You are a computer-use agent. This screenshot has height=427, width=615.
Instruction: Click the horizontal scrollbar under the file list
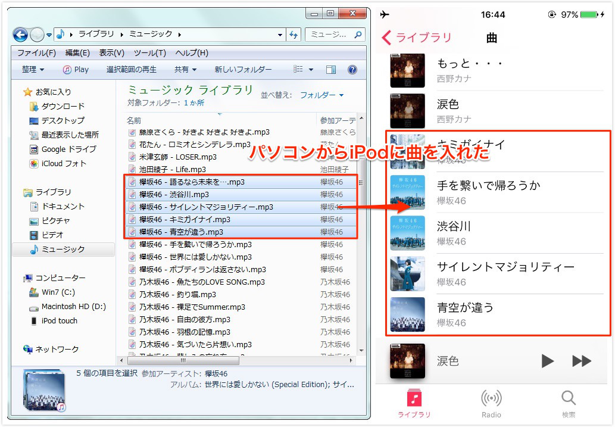point(183,360)
